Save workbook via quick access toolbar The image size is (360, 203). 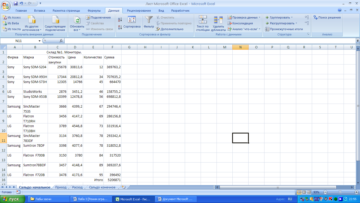[16, 4]
